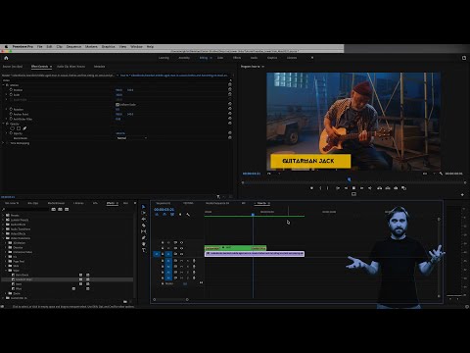
Task: Switch to the Libraries workspace
Action: [292, 58]
